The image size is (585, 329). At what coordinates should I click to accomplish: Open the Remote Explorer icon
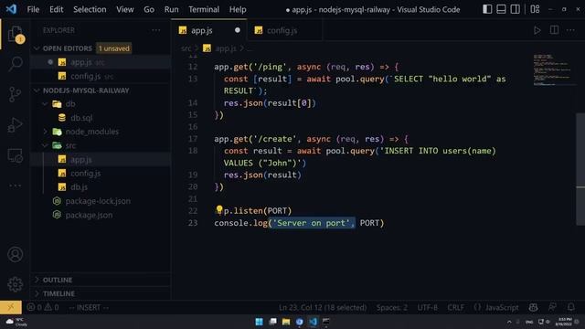16,155
